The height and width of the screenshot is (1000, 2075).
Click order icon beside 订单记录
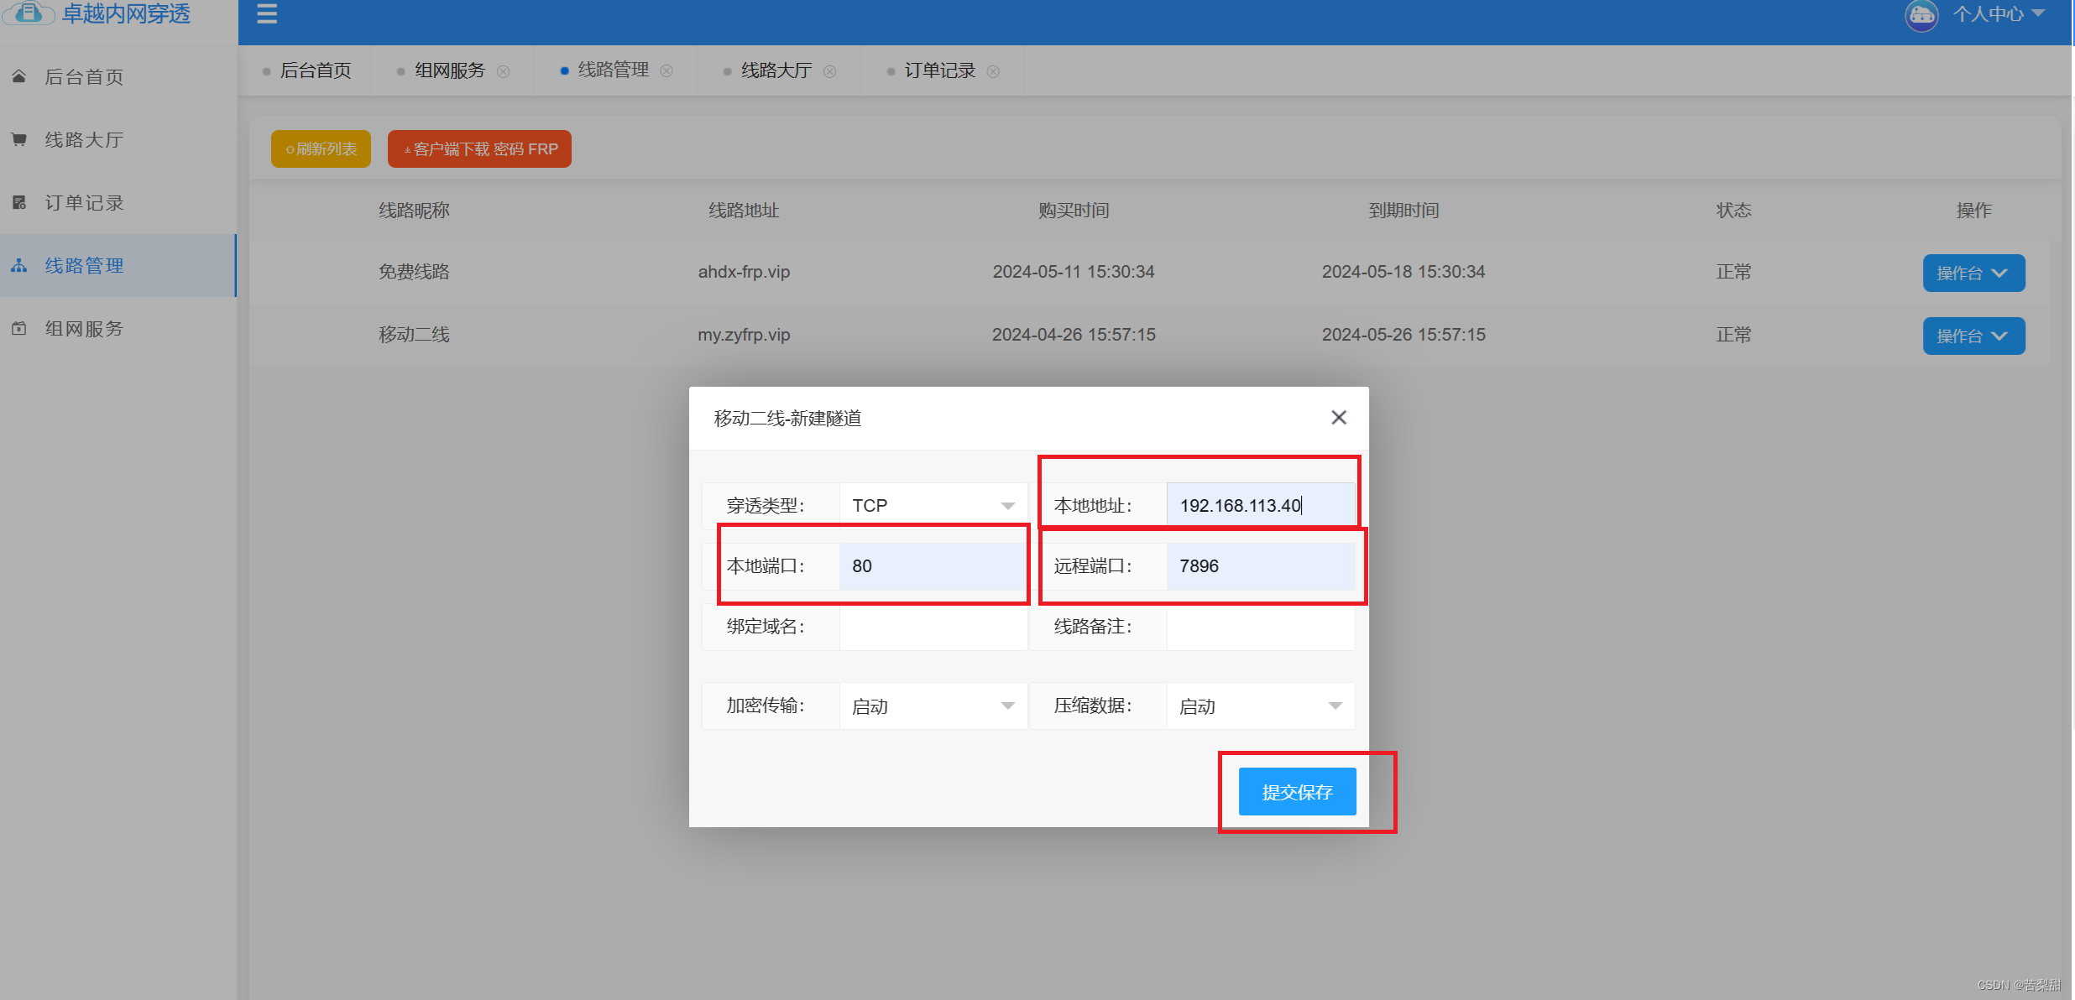[x=19, y=202]
